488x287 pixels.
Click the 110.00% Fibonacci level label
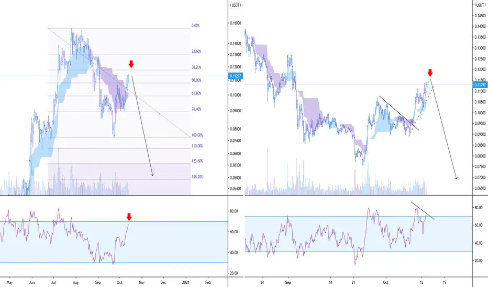point(197,146)
